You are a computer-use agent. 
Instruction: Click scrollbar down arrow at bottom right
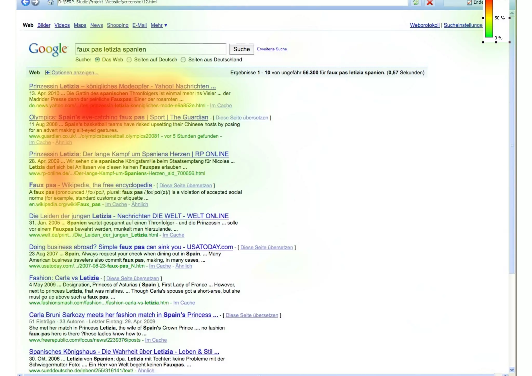point(512,370)
